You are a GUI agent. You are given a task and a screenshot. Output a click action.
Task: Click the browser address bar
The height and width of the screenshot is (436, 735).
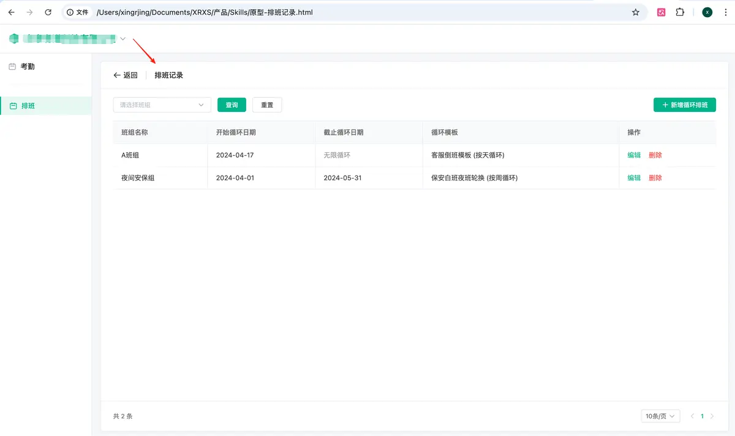(x=355, y=12)
